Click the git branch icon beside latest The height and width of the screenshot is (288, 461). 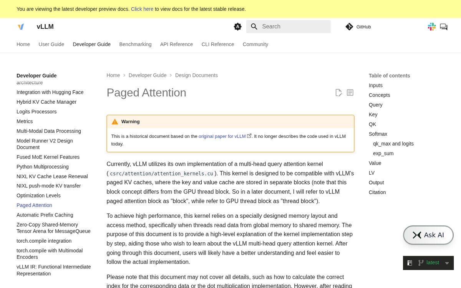pos(421,263)
